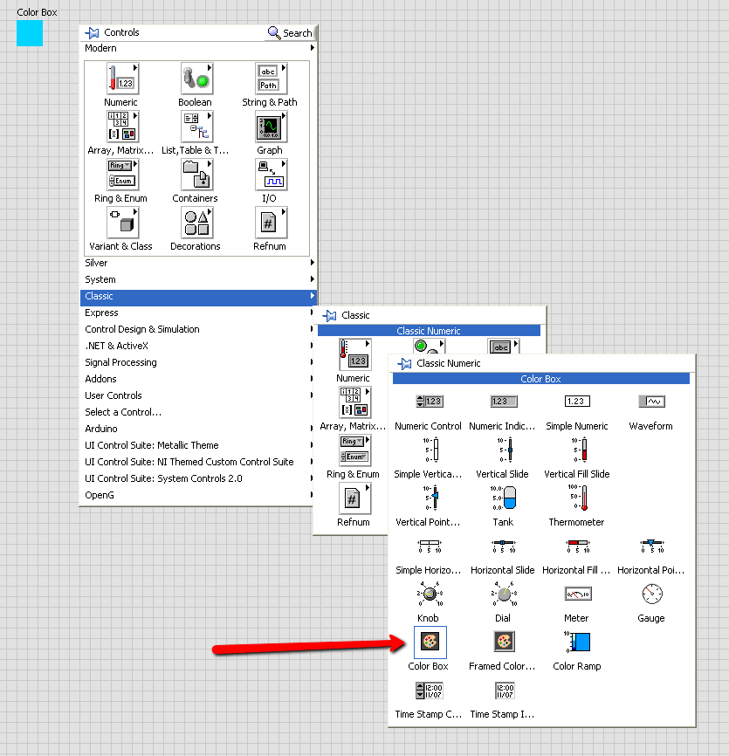Viewport: 729px width, 756px height.
Task: Click the Search button in Controls palette
Action: click(x=290, y=33)
